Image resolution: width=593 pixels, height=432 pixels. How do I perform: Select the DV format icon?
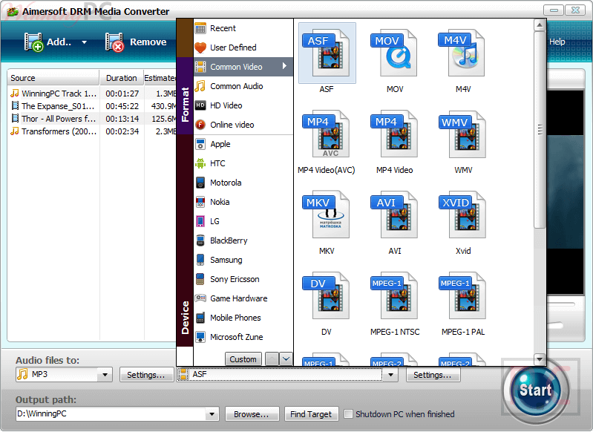click(327, 296)
